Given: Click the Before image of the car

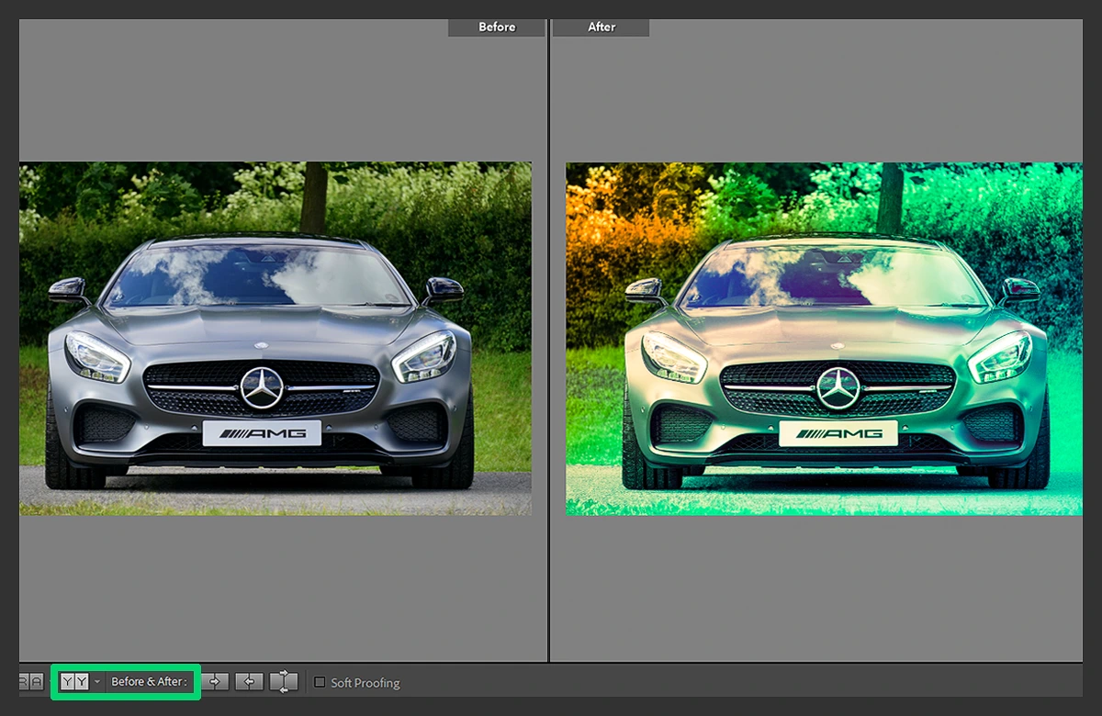Looking at the screenshot, I should coord(275,339).
